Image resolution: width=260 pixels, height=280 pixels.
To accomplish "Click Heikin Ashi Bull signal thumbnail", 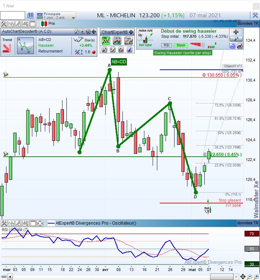I will click(145, 38).
